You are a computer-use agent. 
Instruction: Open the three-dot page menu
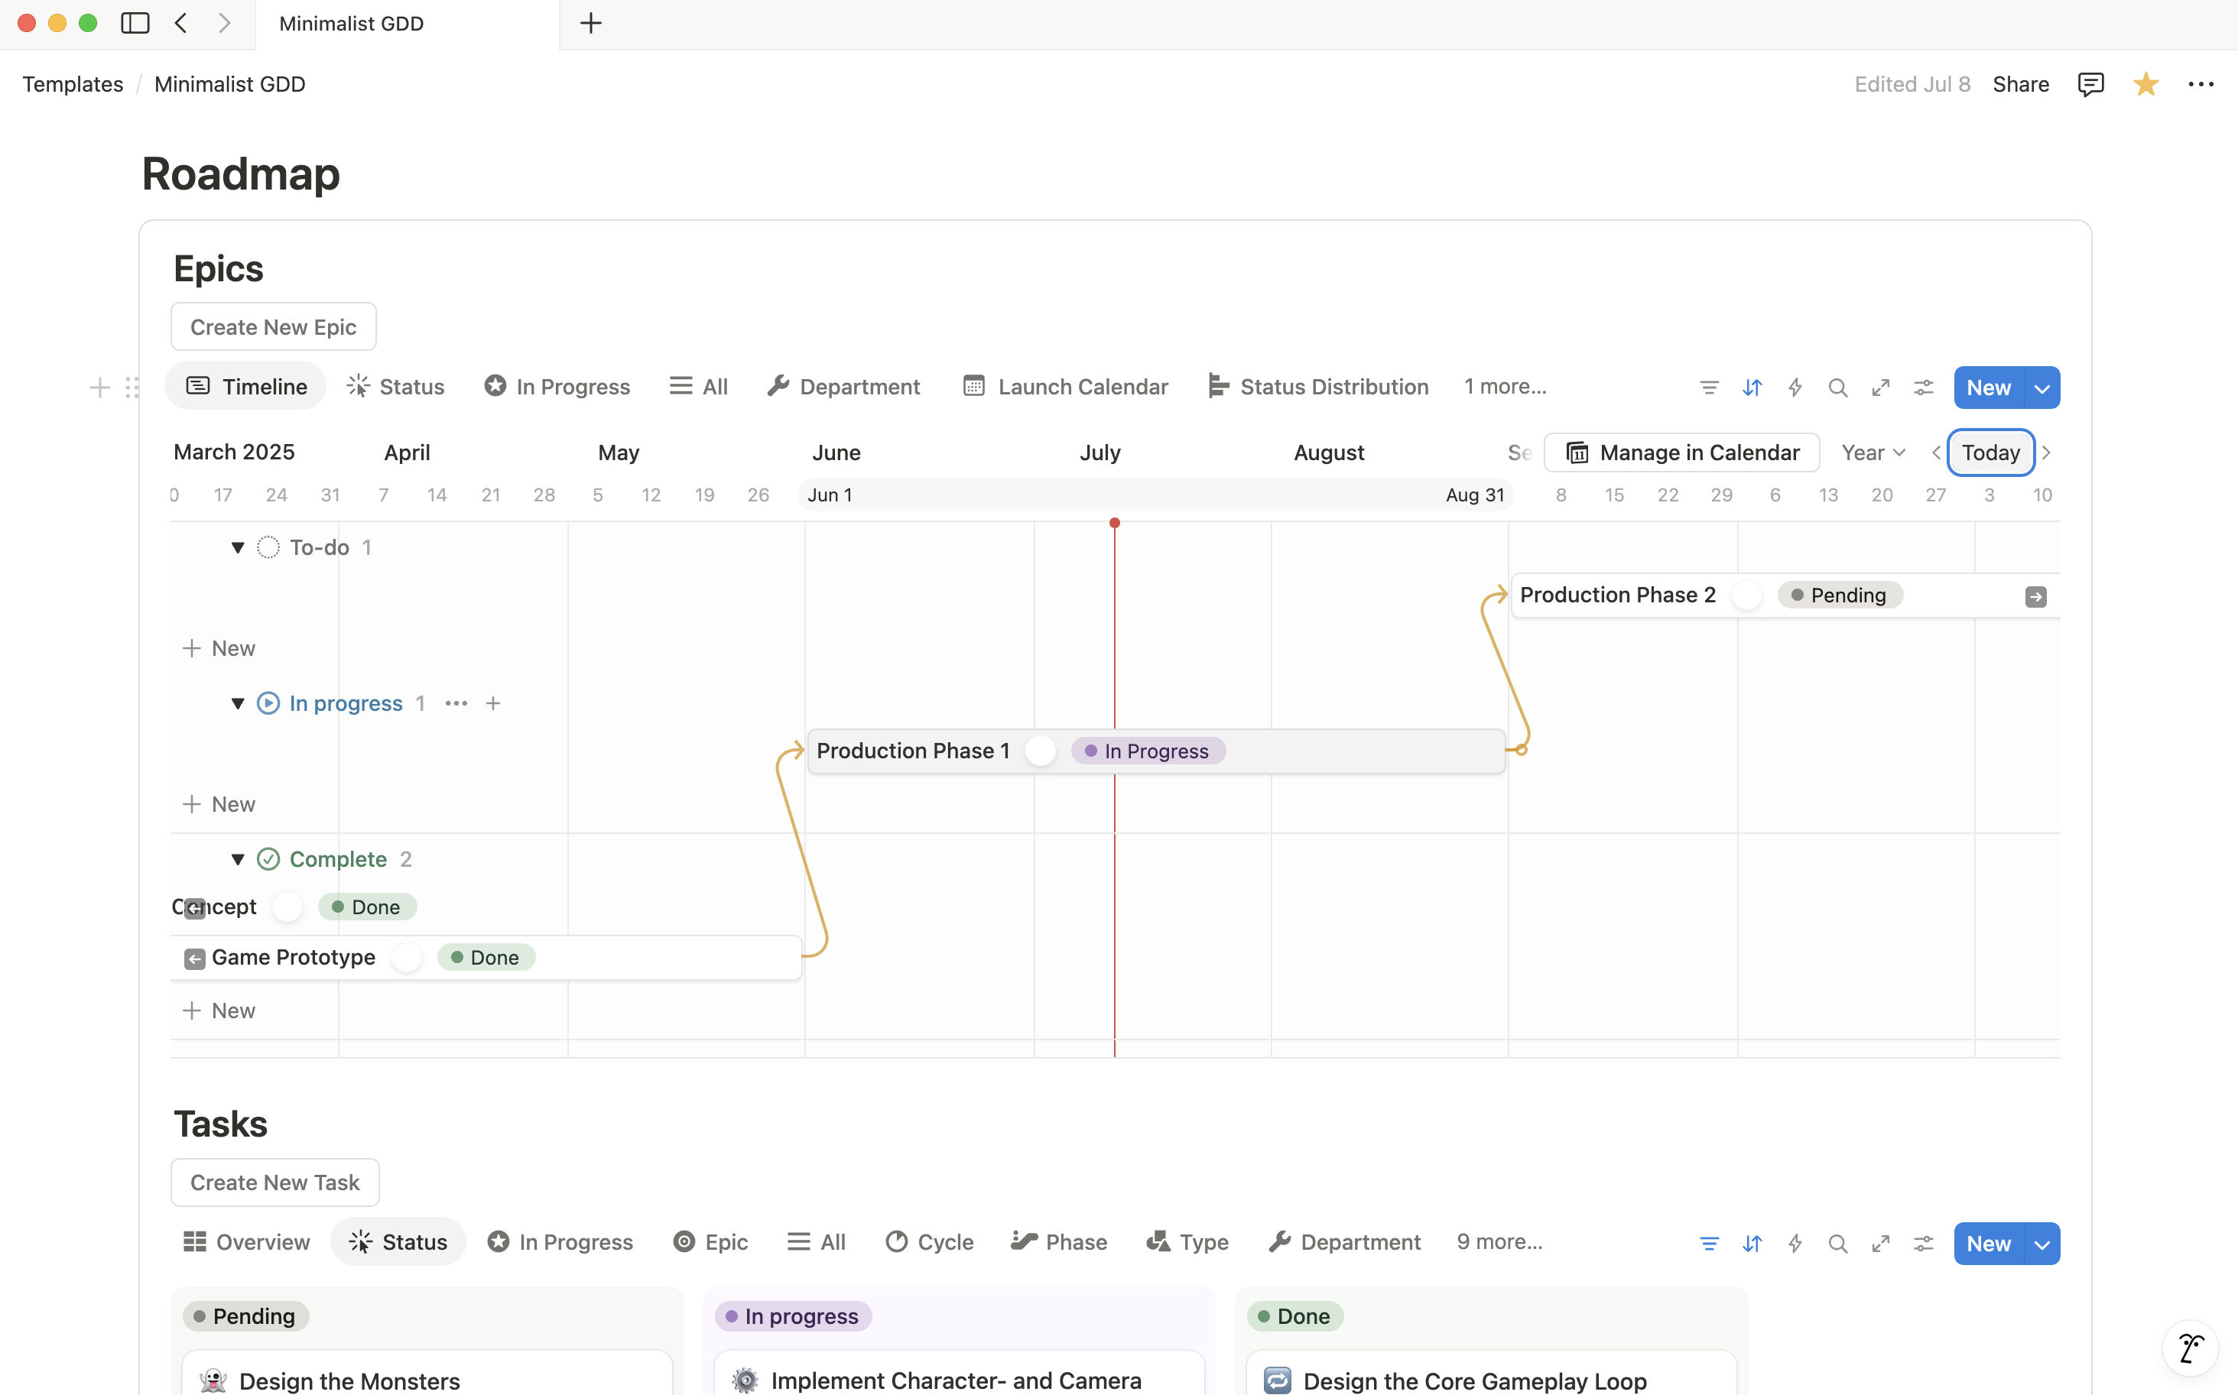[x=2201, y=84]
